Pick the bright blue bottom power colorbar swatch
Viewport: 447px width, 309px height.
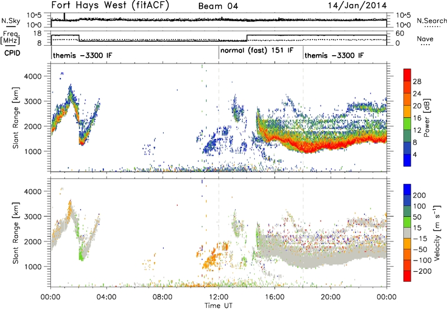407,160
